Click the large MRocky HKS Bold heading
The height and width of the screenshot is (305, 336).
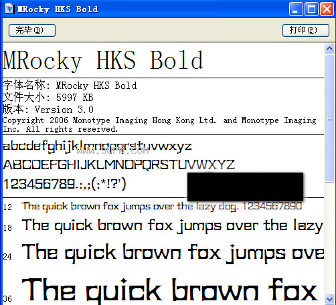103,60
